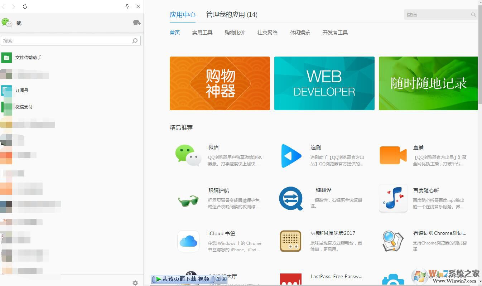Select the 开发者工具 category tab
Screen dimensions: 482x286
[x=334, y=32]
